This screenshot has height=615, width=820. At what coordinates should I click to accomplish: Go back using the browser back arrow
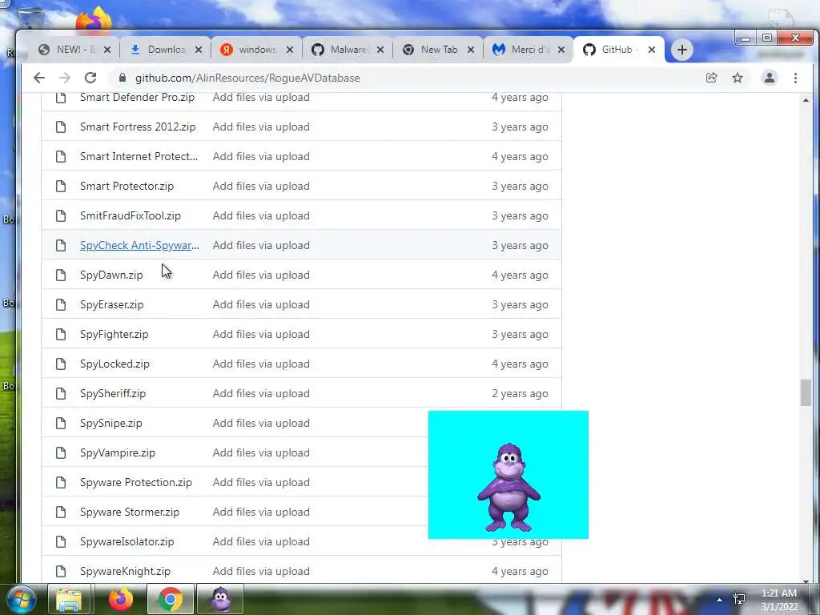[x=39, y=78]
